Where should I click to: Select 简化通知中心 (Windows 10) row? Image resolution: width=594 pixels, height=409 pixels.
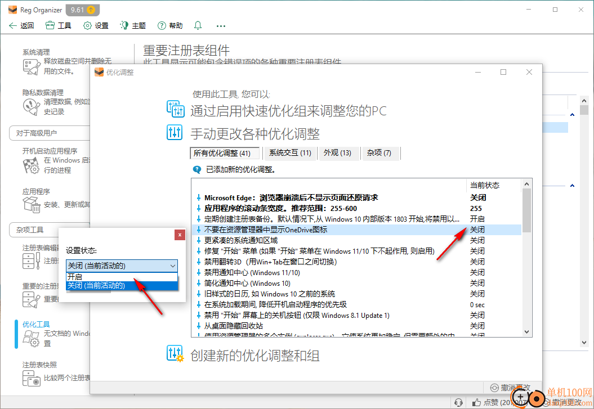click(x=356, y=283)
